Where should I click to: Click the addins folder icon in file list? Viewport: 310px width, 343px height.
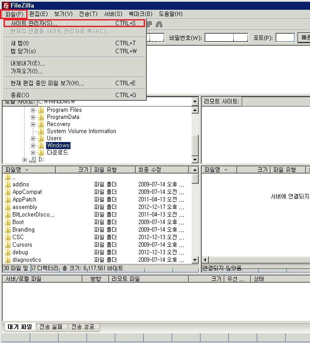[8, 184]
